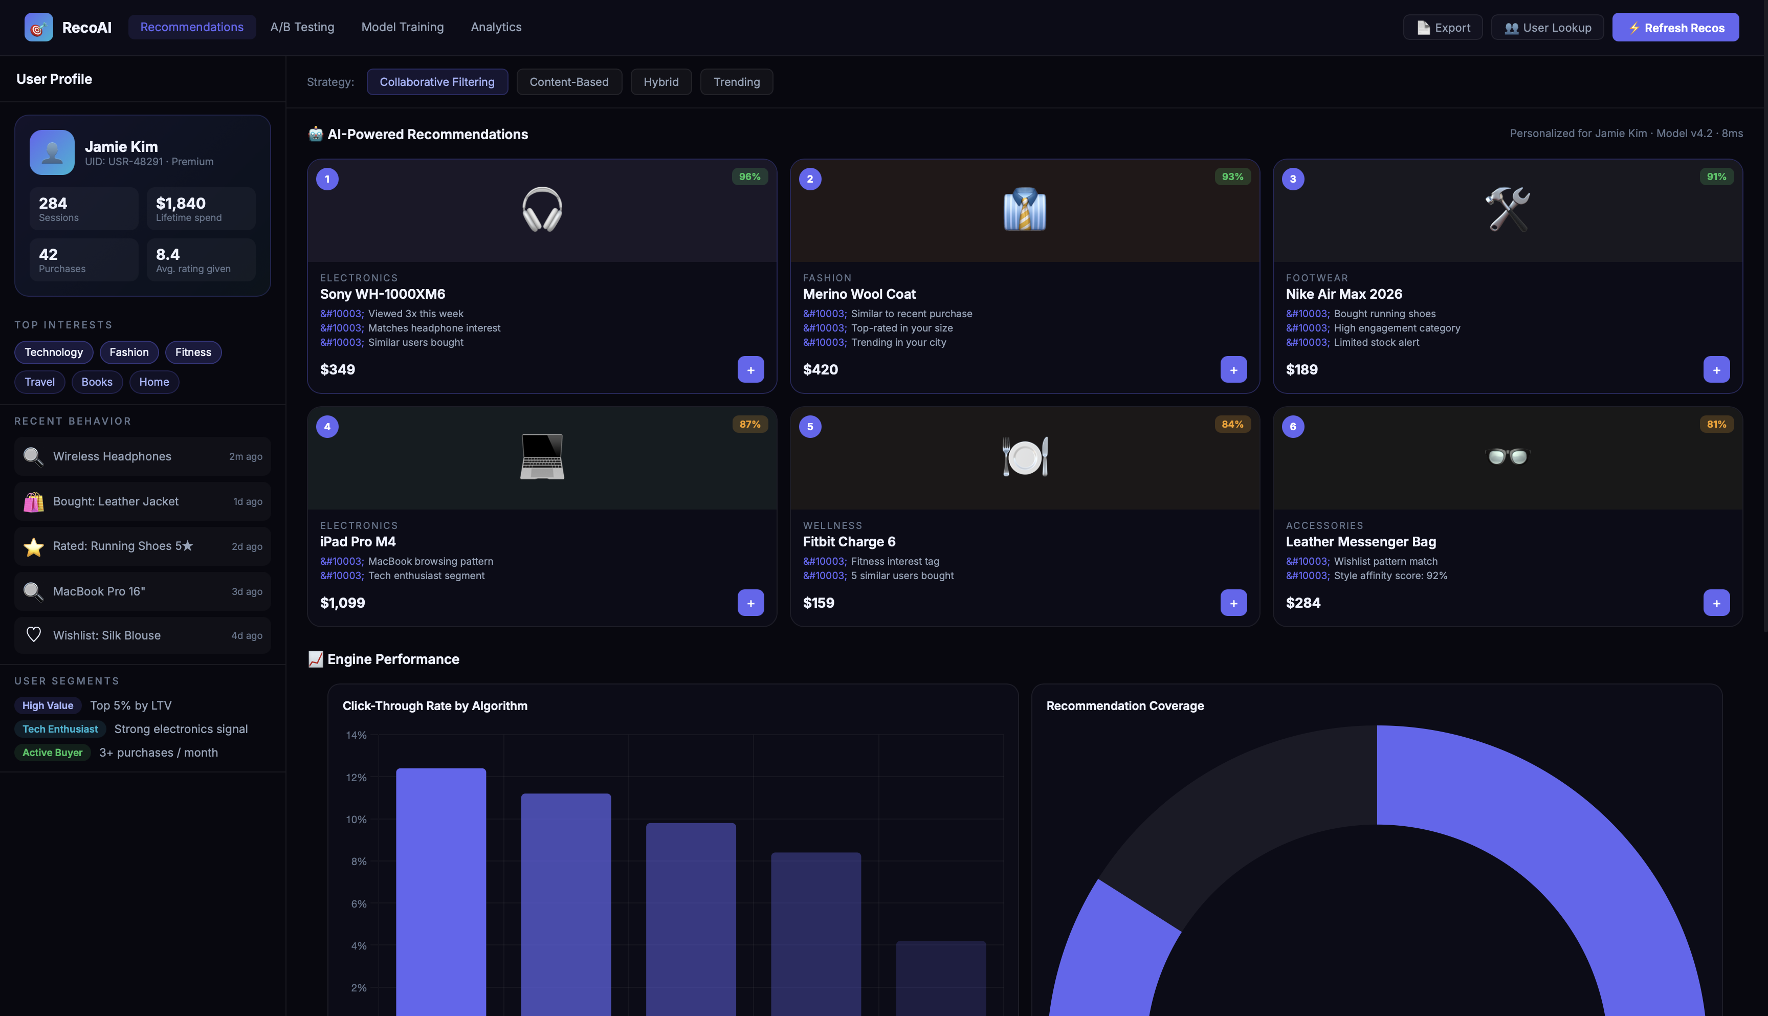Click the Leather Messenger Bag title
The height and width of the screenshot is (1016, 1768).
[1361, 542]
